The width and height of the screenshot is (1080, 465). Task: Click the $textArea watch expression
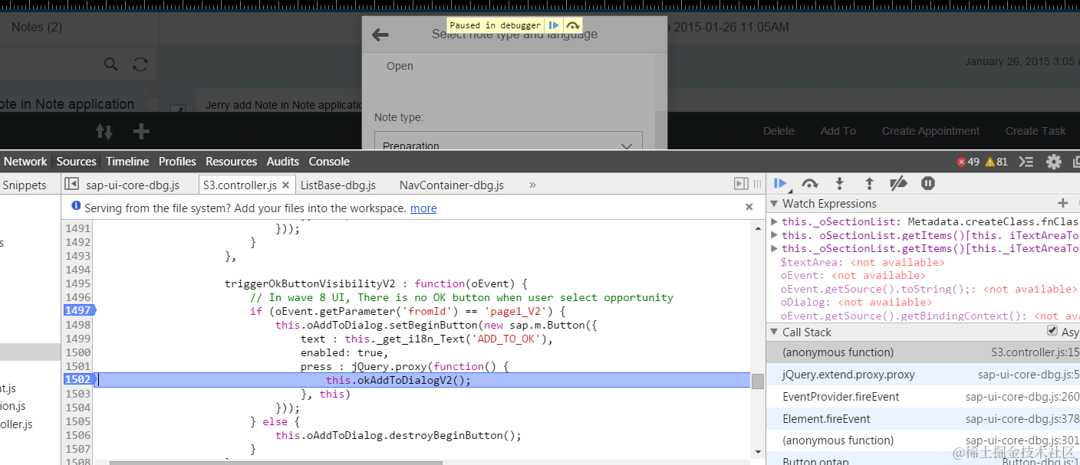[x=862, y=262]
